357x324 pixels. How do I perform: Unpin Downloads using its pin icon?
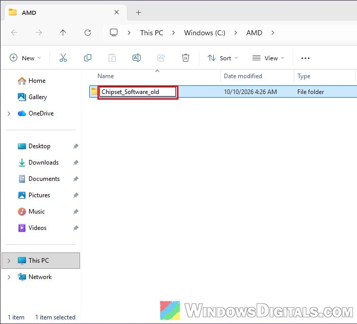[x=75, y=163]
